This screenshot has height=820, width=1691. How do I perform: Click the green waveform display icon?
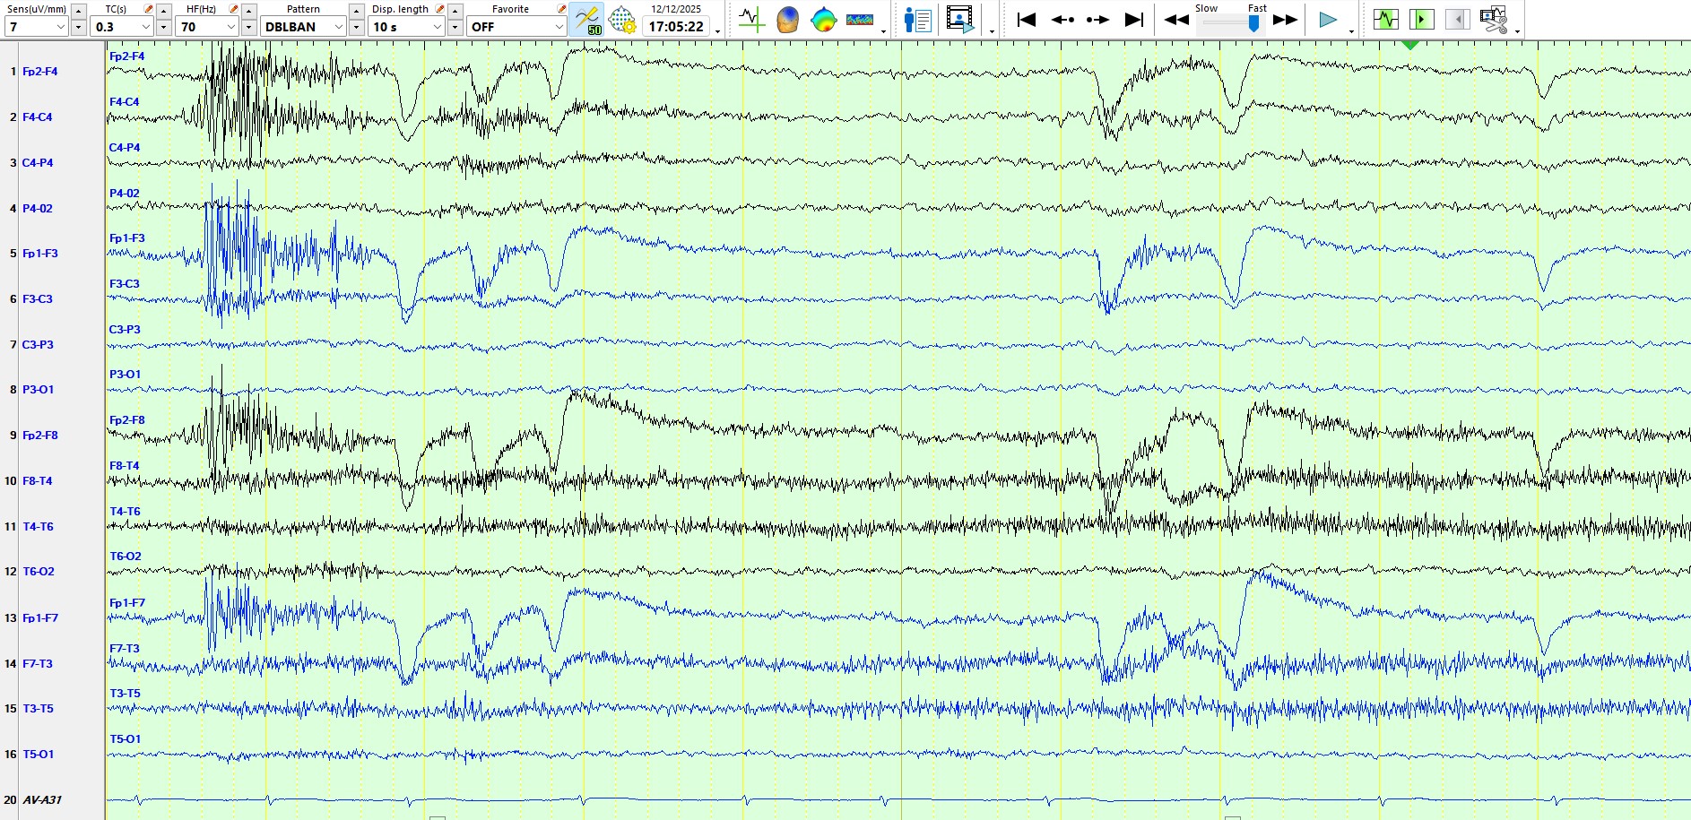point(1386,19)
